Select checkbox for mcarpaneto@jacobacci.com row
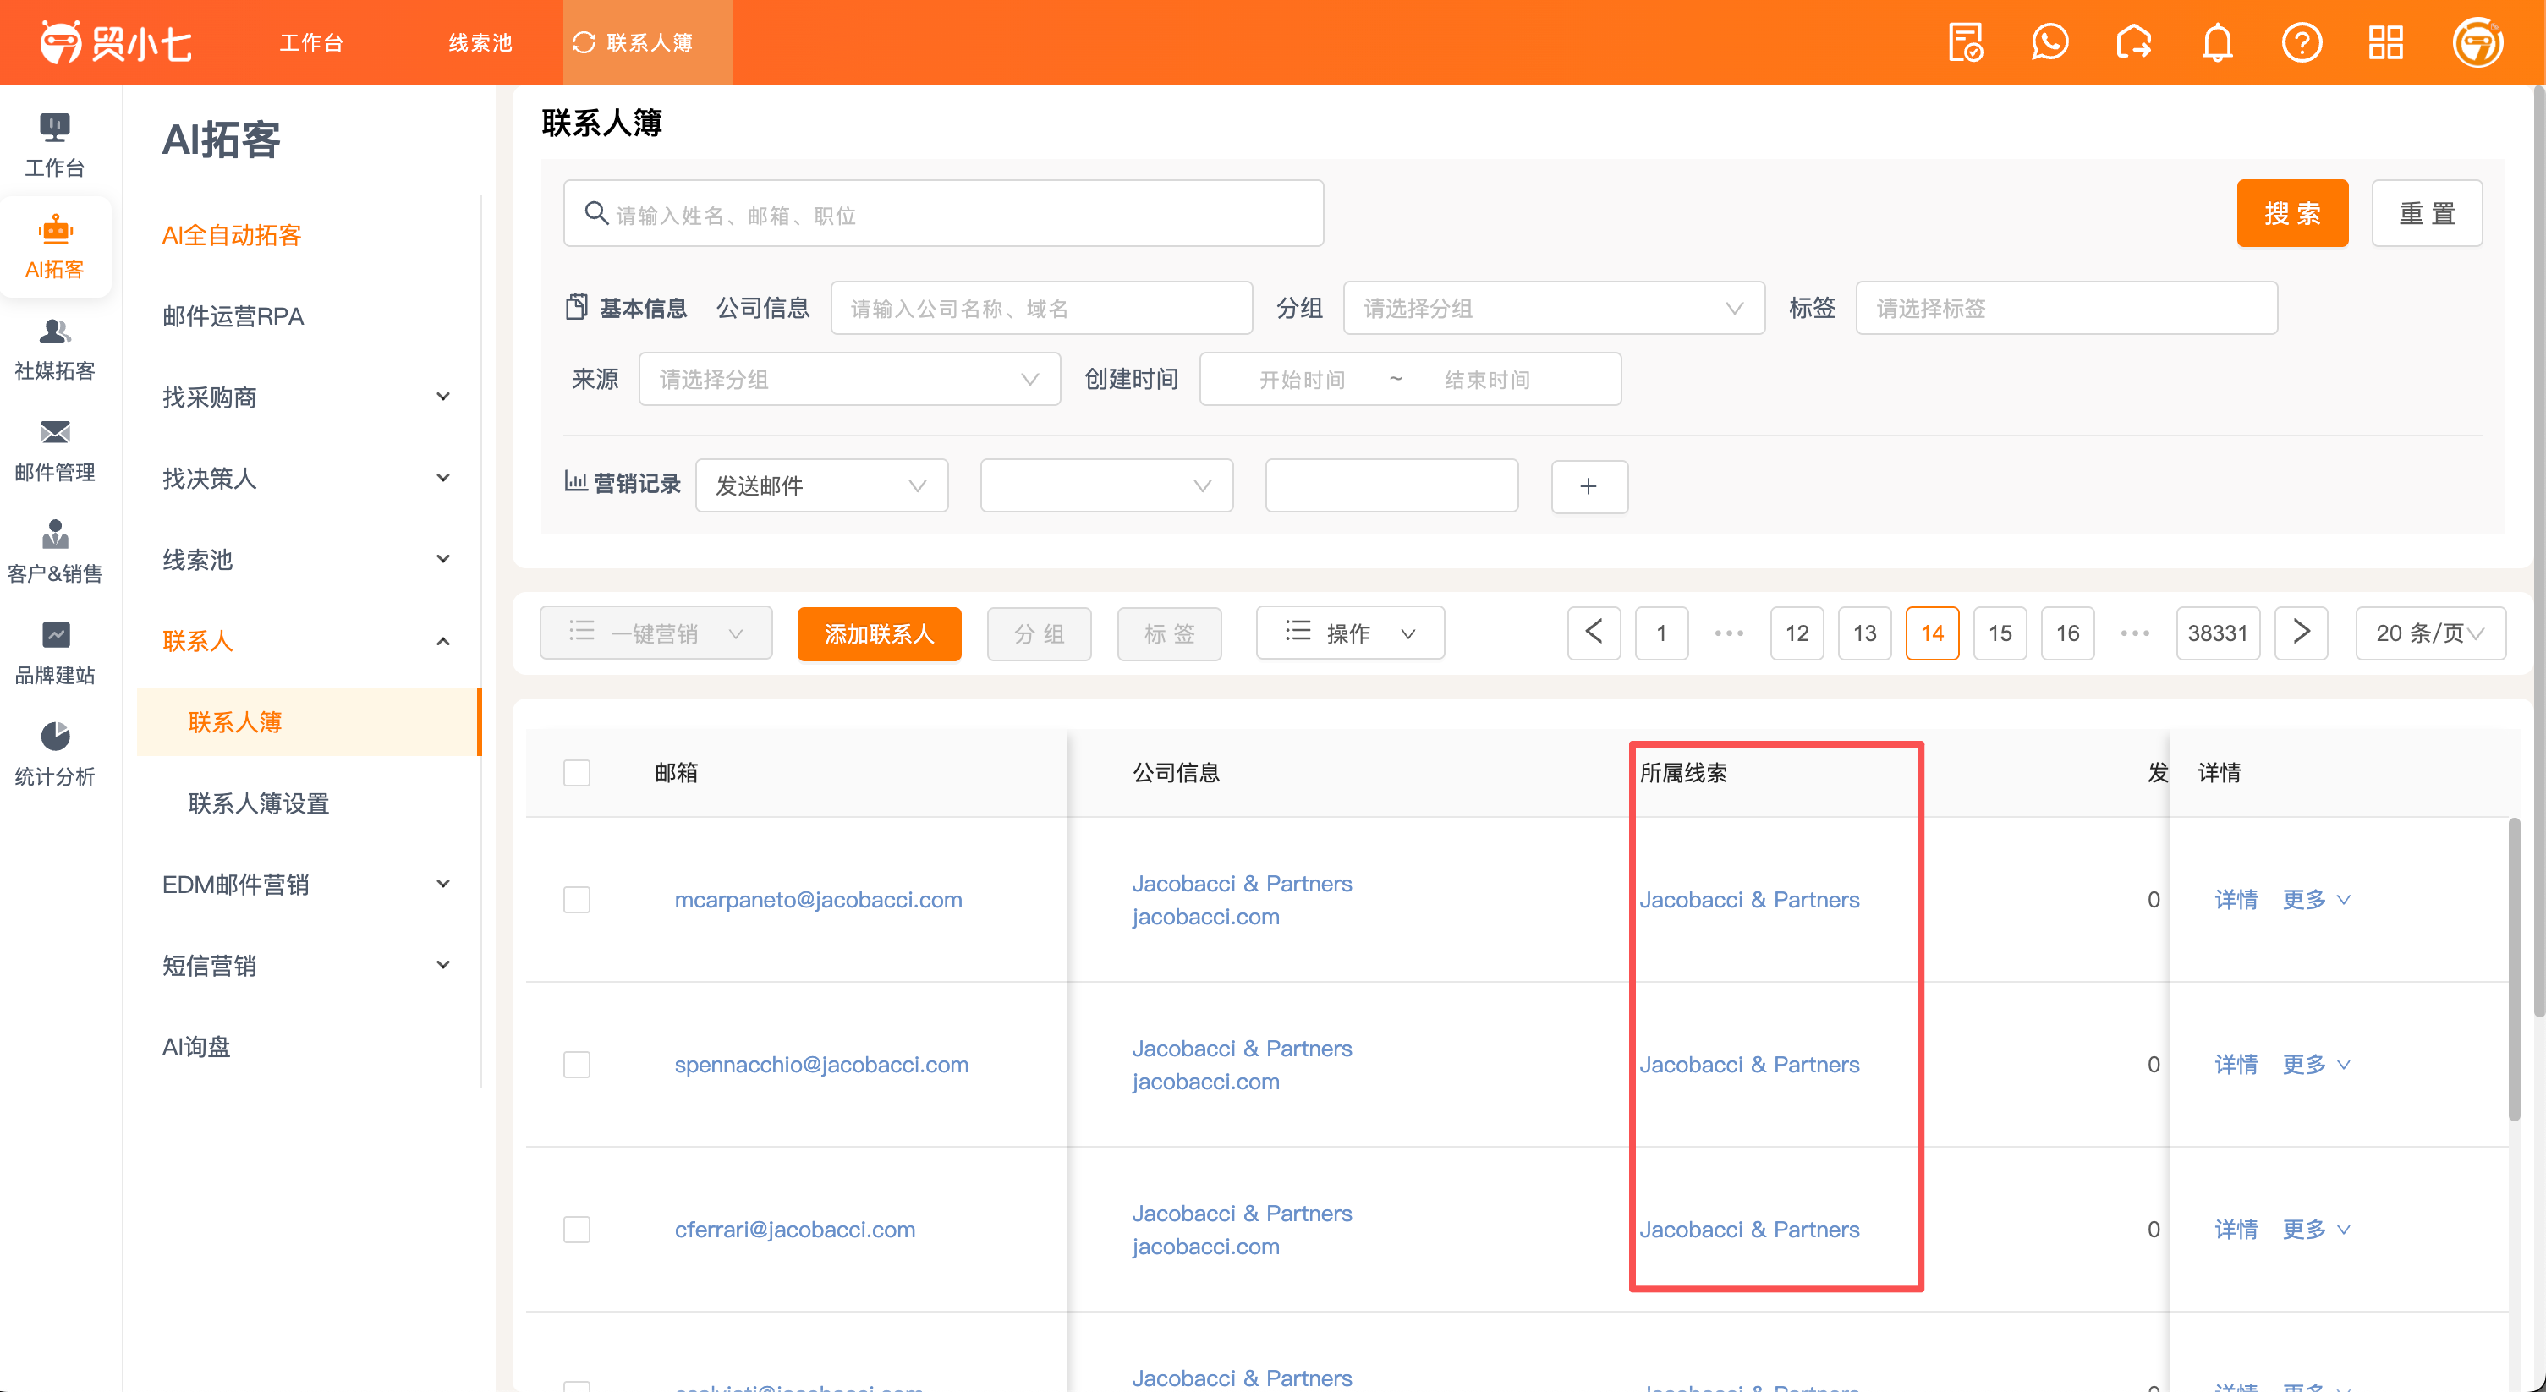Viewport: 2546px width, 1392px height. [576, 899]
